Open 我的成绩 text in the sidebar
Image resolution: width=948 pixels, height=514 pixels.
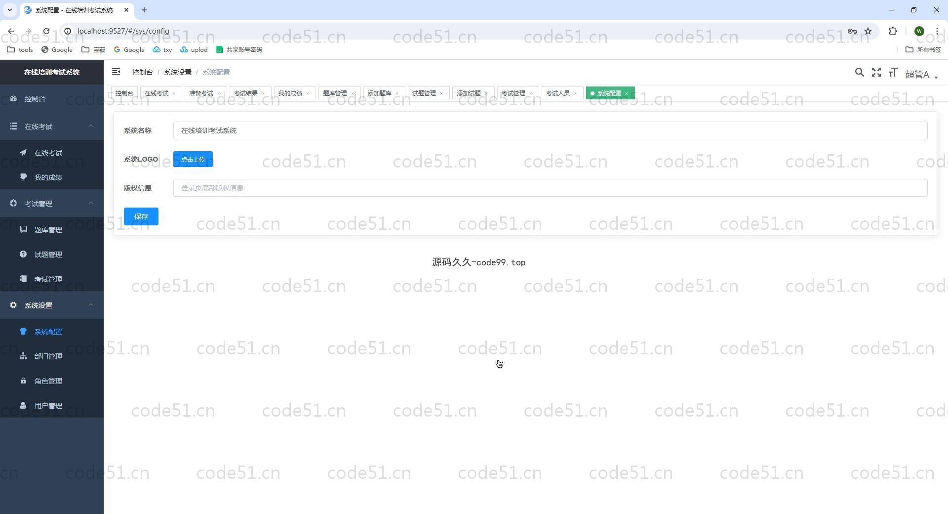coord(48,177)
